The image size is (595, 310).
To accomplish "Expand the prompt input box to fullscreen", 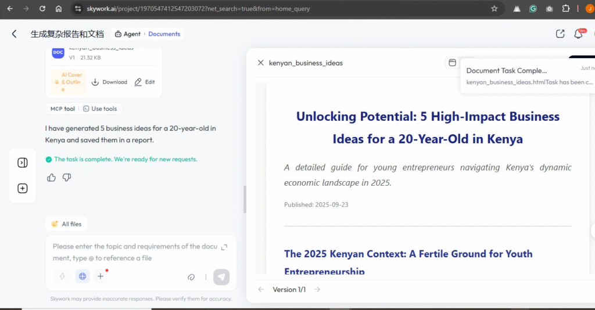I will [224, 247].
